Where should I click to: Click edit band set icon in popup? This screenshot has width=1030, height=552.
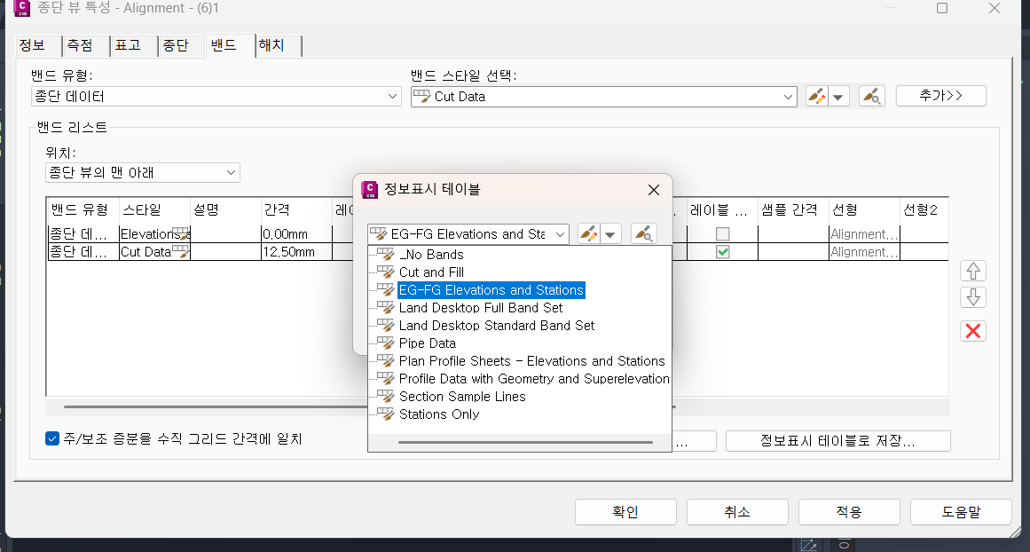(590, 234)
